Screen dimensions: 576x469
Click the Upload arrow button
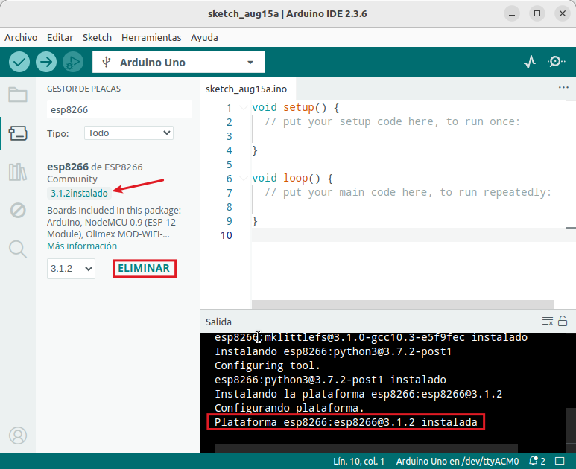46,62
